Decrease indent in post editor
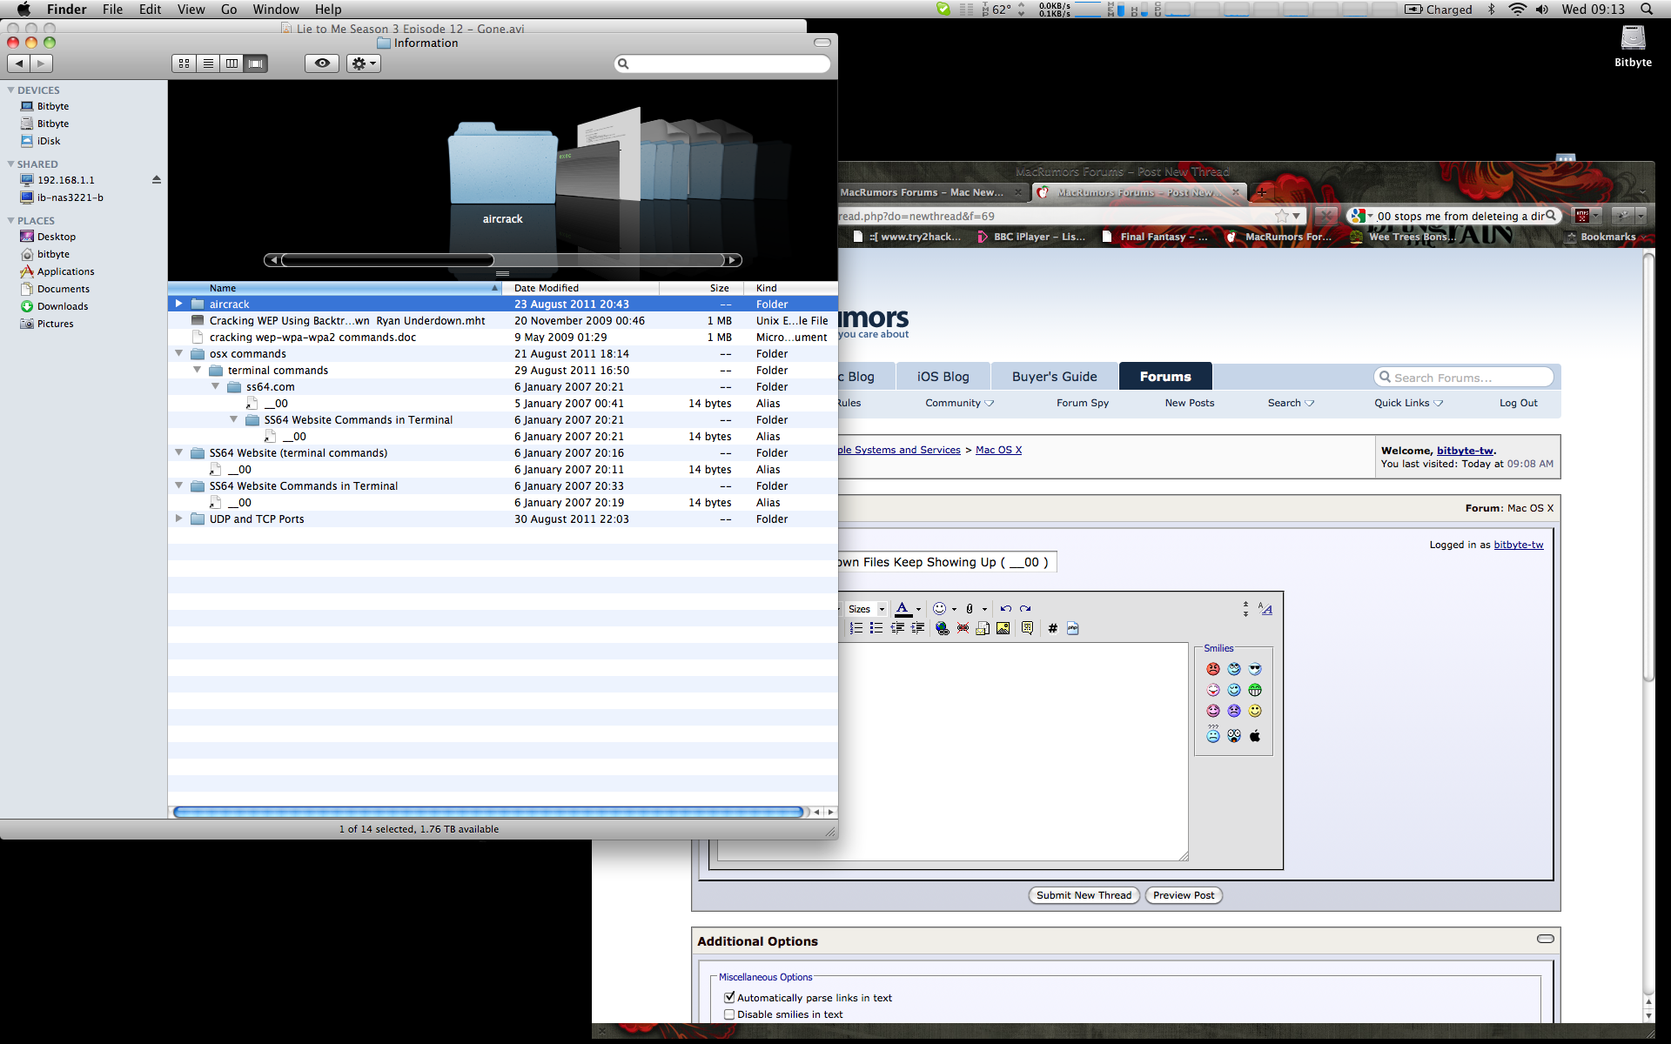Viewport: 1671px width, 1044px height. tap(897, 628)
